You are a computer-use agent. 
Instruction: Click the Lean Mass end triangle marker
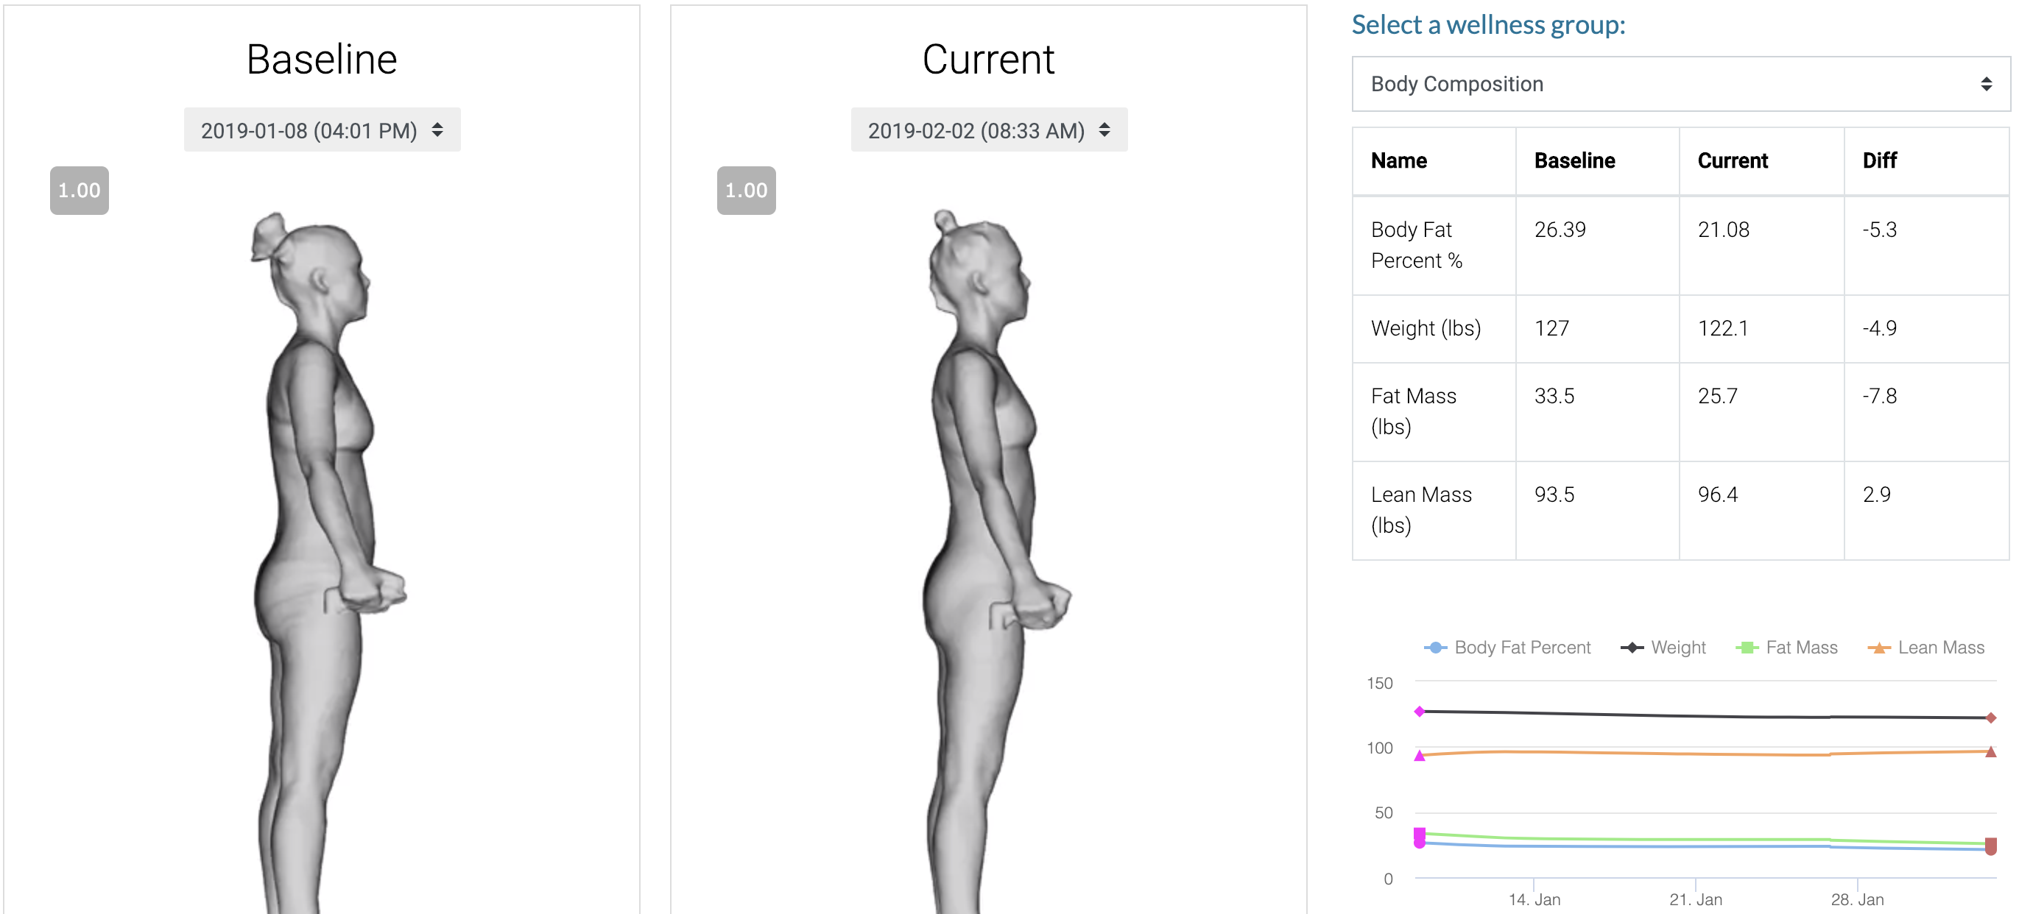tap(1991, 752)
